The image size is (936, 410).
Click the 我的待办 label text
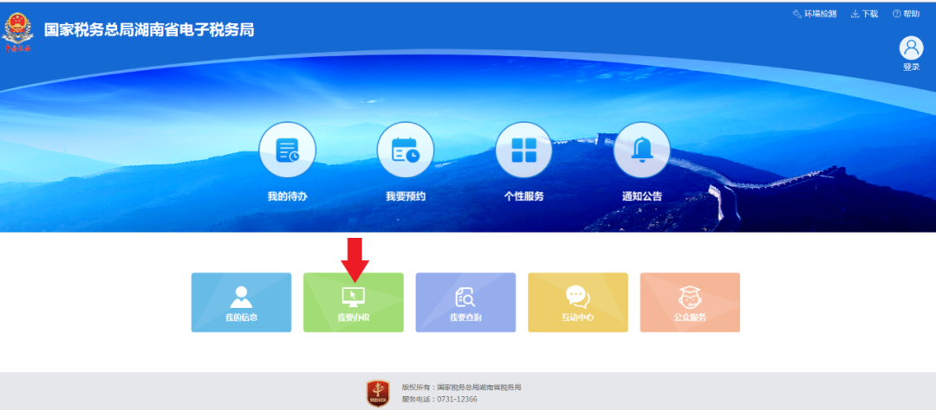[x=287, y=196]
